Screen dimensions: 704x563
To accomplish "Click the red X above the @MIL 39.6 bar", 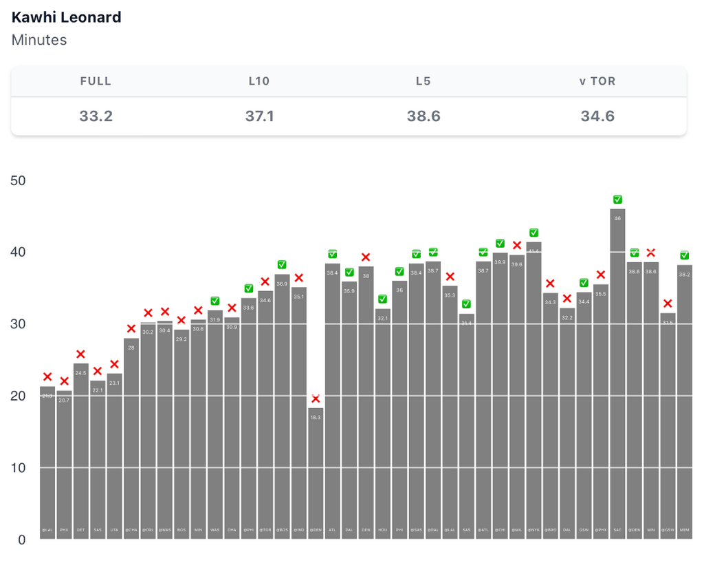I will point(517,245).
